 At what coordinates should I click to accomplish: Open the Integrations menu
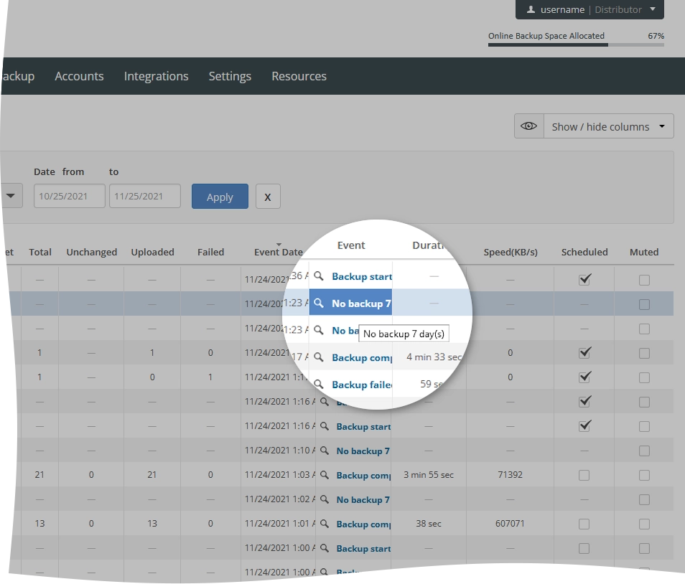(x=156, y=76)
